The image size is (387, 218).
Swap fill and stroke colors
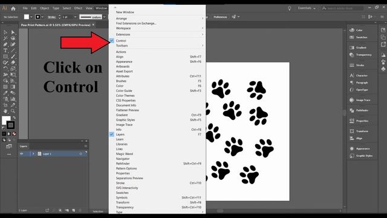(x=14, y=117)
